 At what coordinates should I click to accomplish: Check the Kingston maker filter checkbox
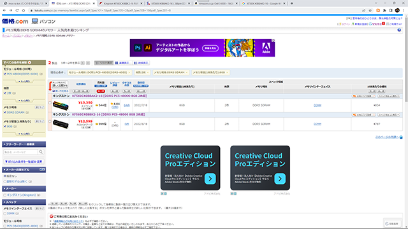(x=4, y=195)
